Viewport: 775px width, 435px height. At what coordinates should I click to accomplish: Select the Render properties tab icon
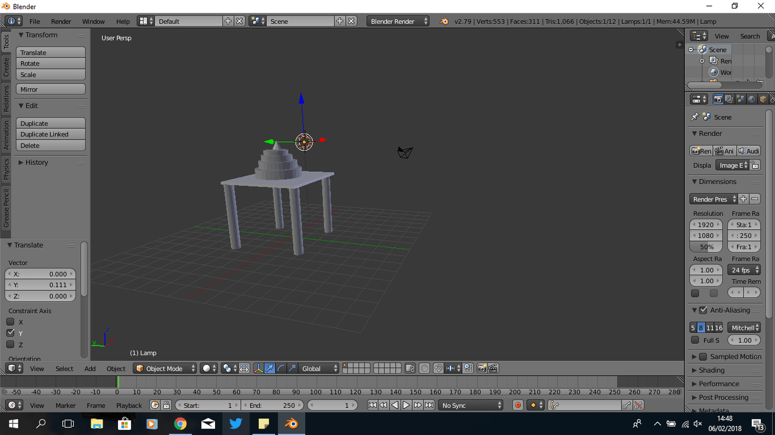(718, 98)
